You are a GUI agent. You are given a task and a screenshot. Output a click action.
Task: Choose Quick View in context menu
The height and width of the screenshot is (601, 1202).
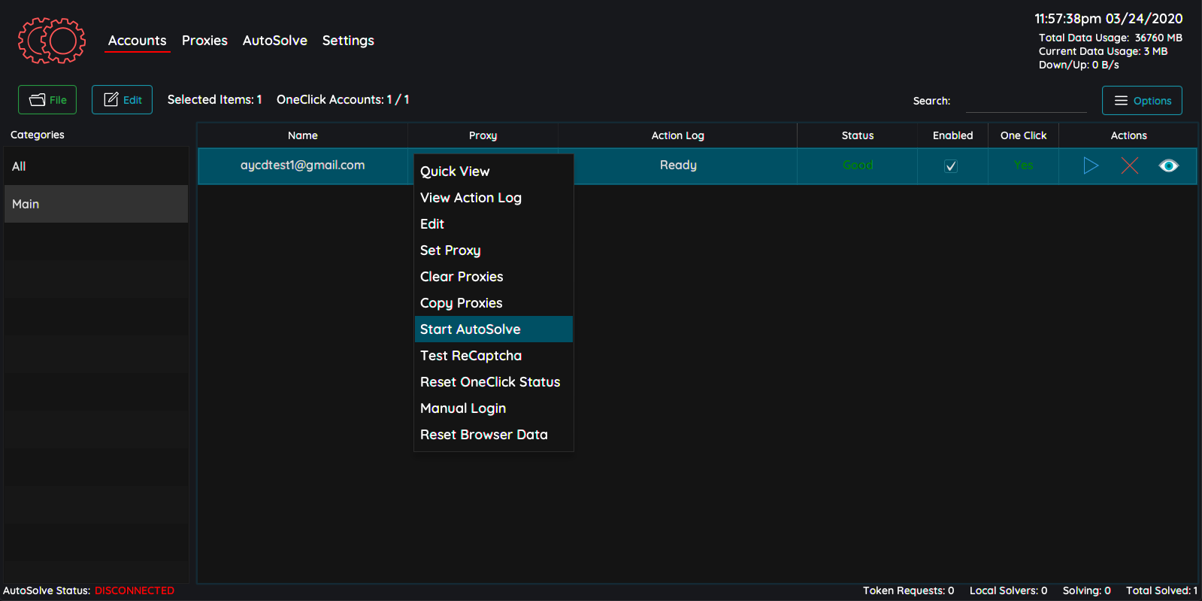click(x=455, y=171)
